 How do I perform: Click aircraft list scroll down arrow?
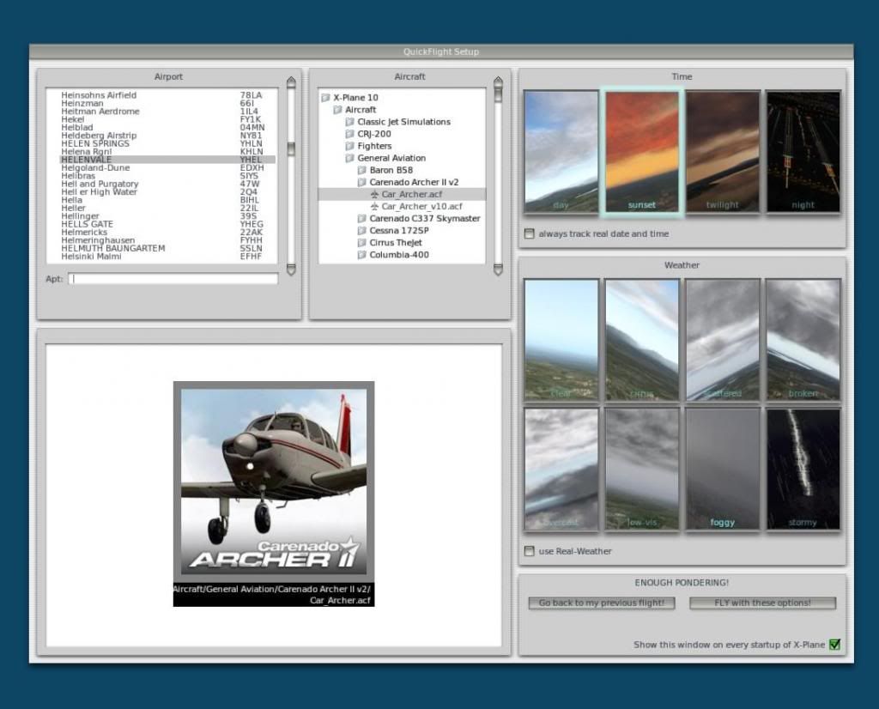pos(498,270)
